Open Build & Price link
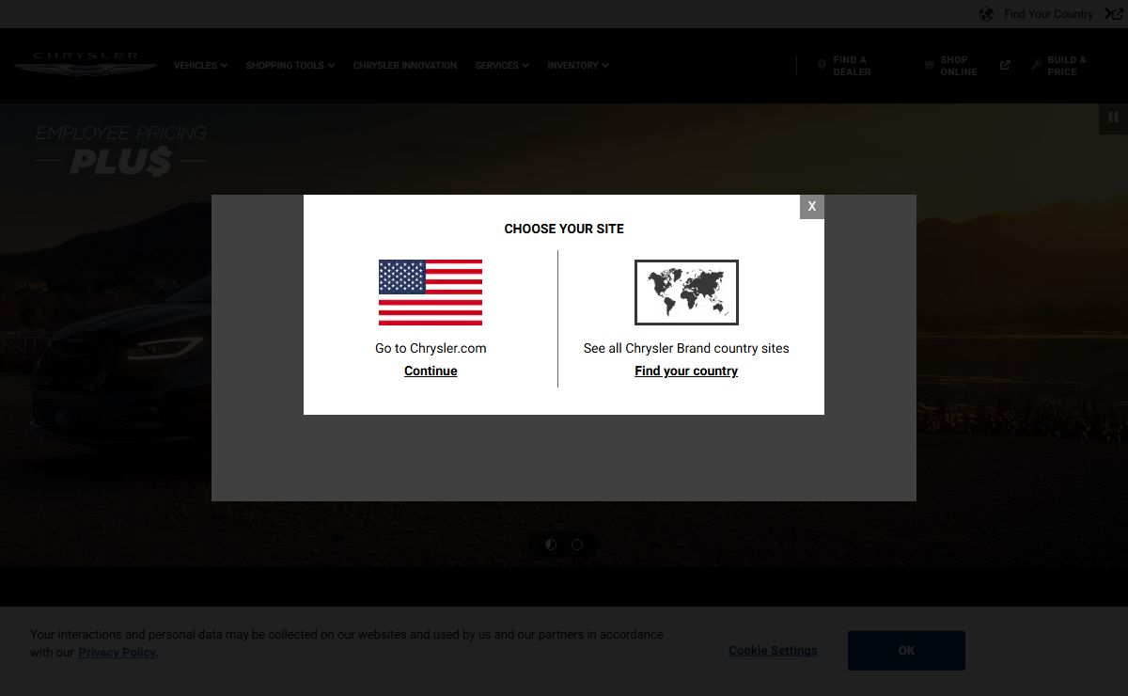1128x696 pixels. pyautogui.click(x=1067, y=66)
